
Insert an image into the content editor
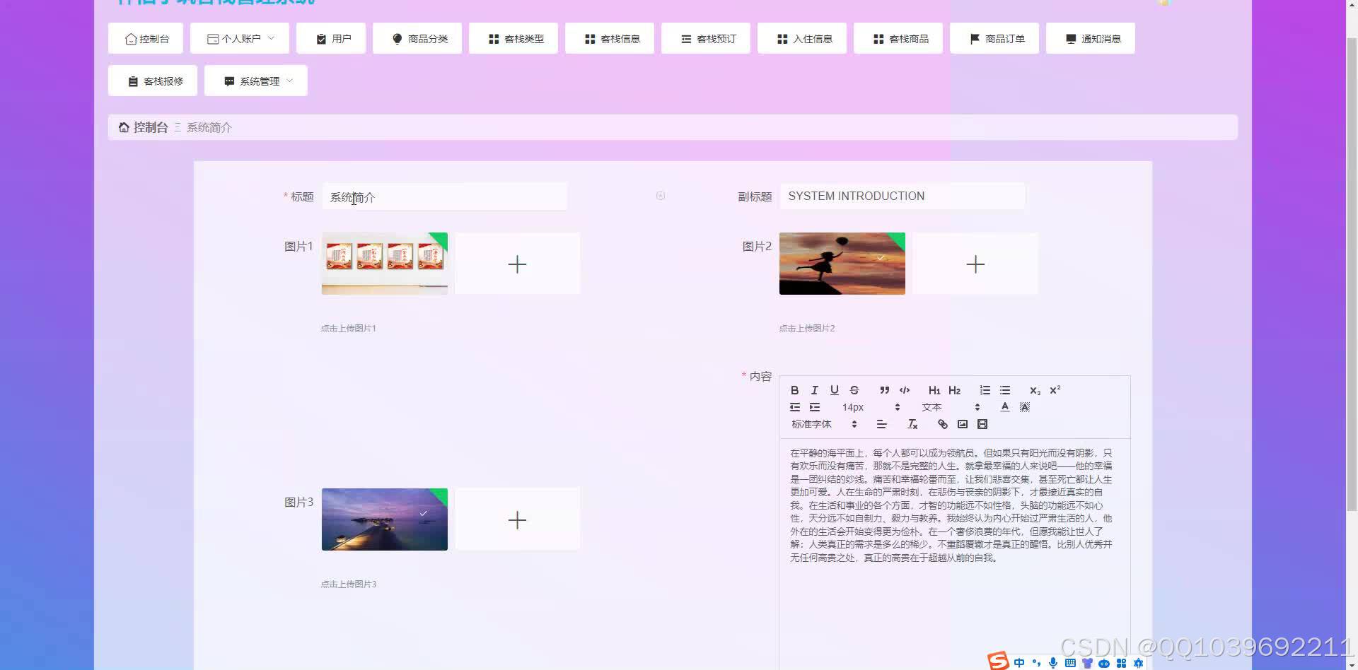[x=962, y=423]
